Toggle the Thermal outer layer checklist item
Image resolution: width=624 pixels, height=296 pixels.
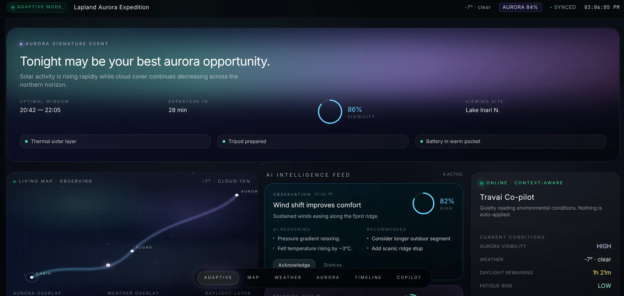coord(115,141)
